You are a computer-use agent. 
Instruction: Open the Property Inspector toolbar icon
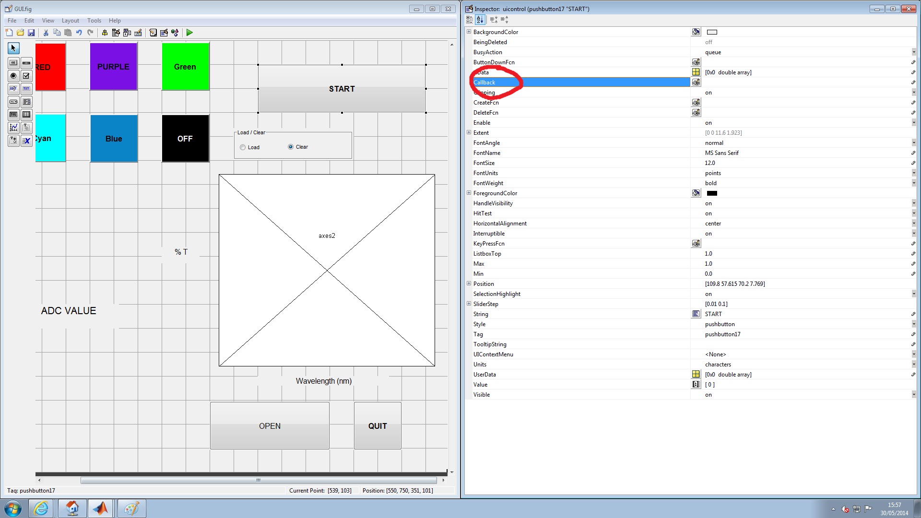[164, 33]
